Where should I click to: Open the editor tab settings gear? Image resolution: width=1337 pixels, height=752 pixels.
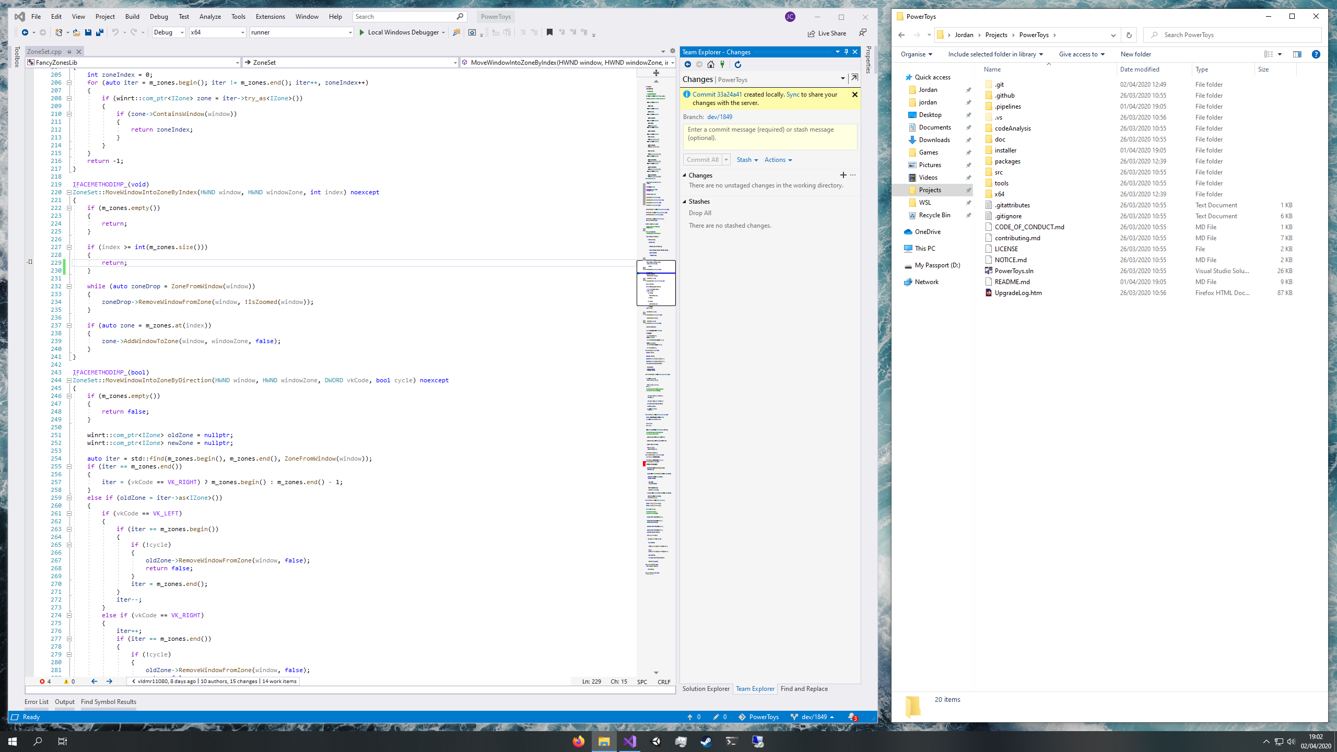pyautogui.click(x=673, y=51)
